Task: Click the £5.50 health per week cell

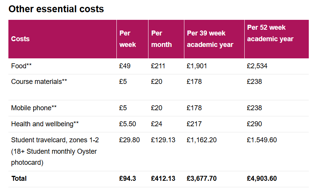Action: (127, 124)
